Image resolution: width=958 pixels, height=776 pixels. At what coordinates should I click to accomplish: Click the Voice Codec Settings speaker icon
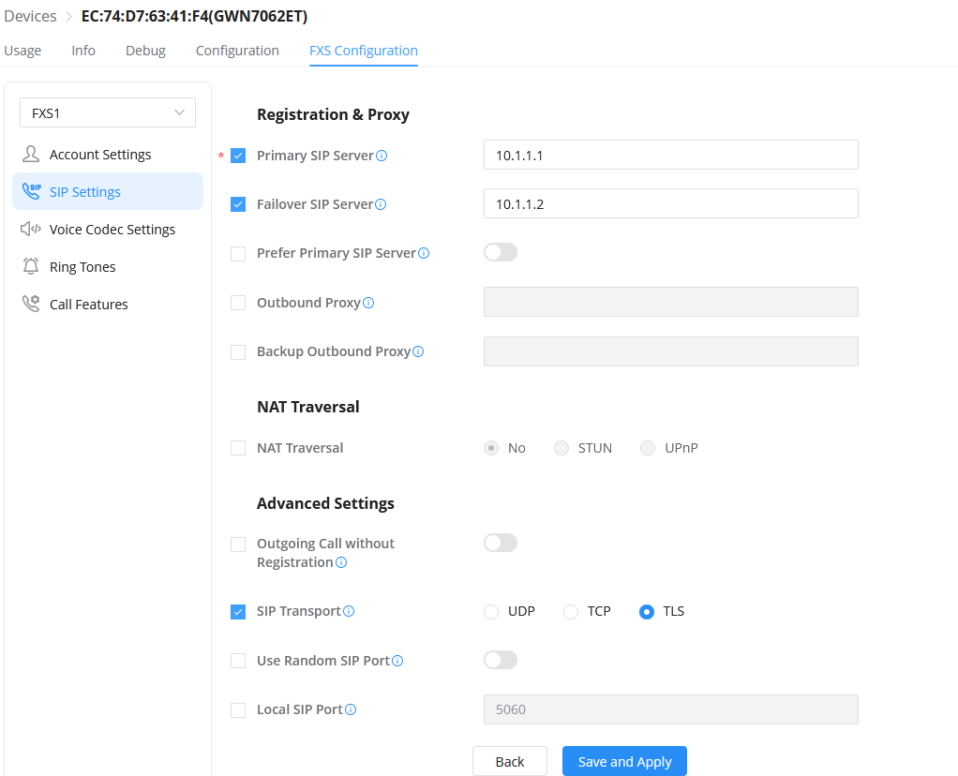pos(31,229)
